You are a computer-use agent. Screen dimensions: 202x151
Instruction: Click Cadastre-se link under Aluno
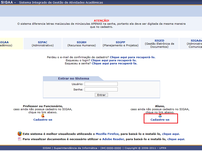click(x=160, y=120)
